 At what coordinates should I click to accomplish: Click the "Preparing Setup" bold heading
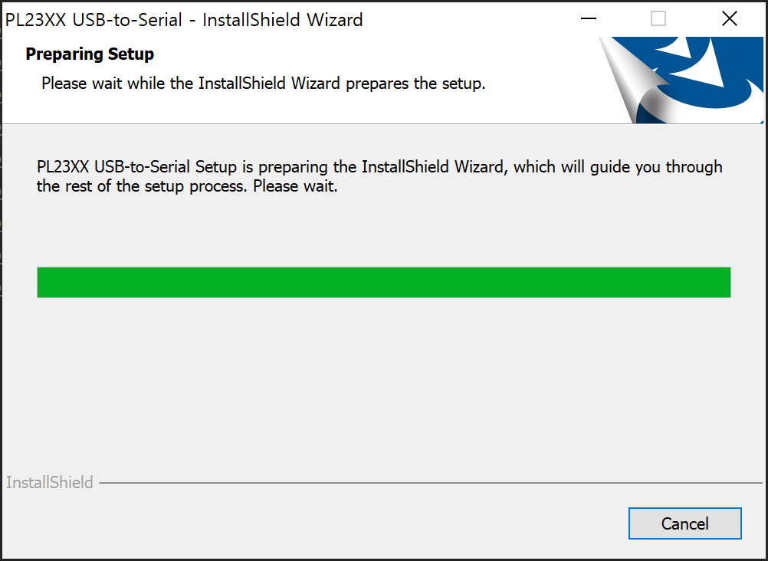click(x=90, y=54)
